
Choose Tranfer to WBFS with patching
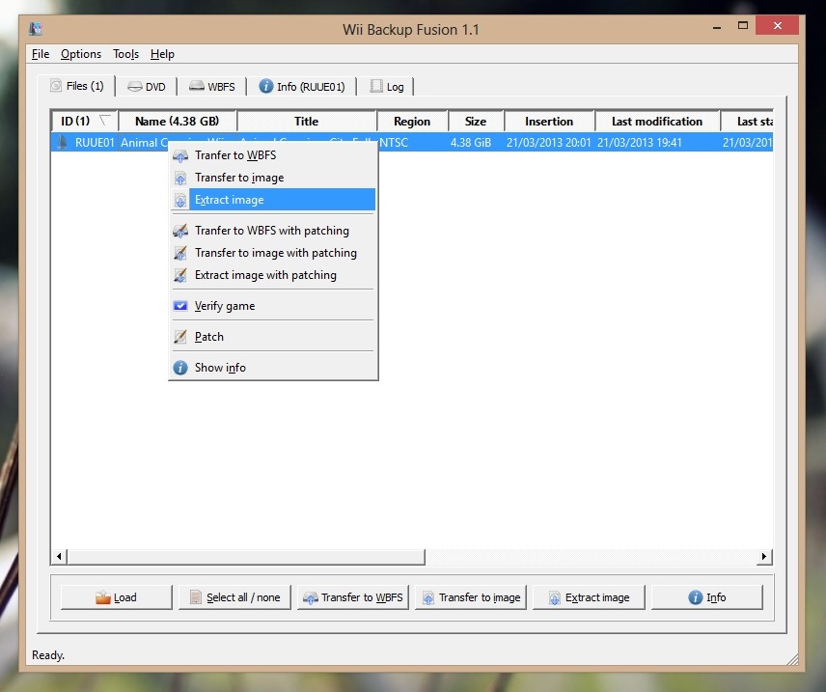pos(273,231)
